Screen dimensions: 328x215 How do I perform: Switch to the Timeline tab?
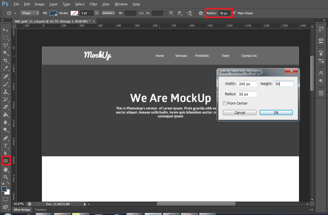pos(40,210)
